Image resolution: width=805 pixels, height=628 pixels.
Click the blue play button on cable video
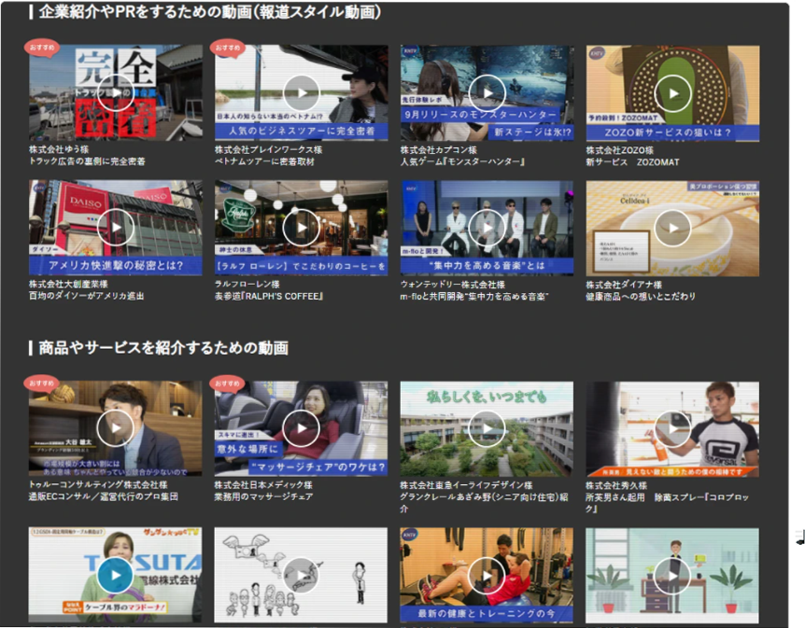(x=115, y=575)
